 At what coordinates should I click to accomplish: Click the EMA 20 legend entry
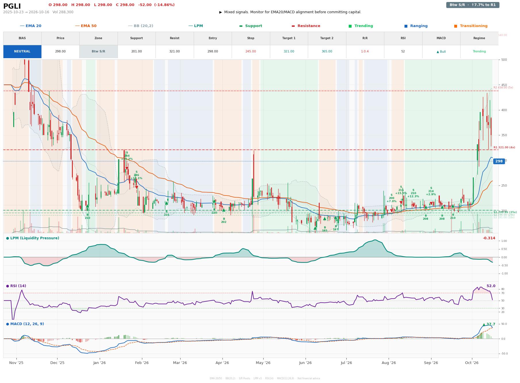click(x=30, y=26)
